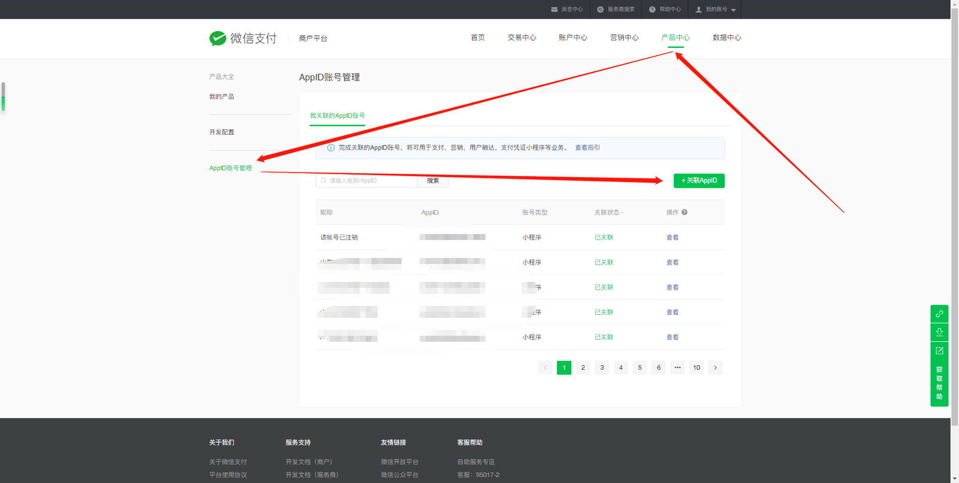Switch to 我关联的AppID账号 tab
The height and width of the screenshot is (483, 959).
[x=337, y=116]
